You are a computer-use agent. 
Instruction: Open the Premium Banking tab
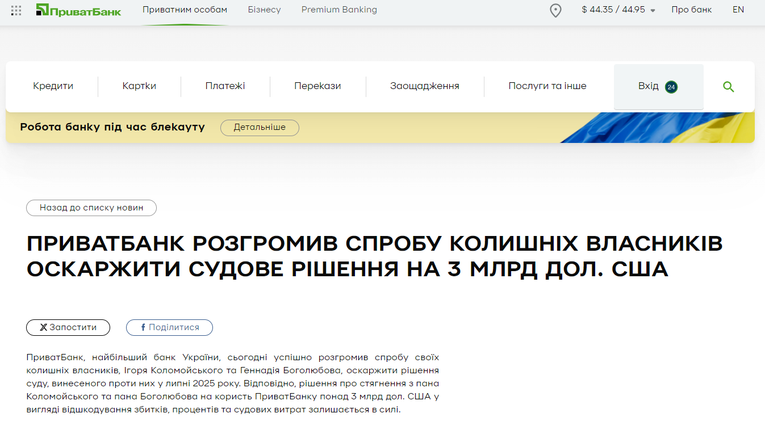[339, 10]
